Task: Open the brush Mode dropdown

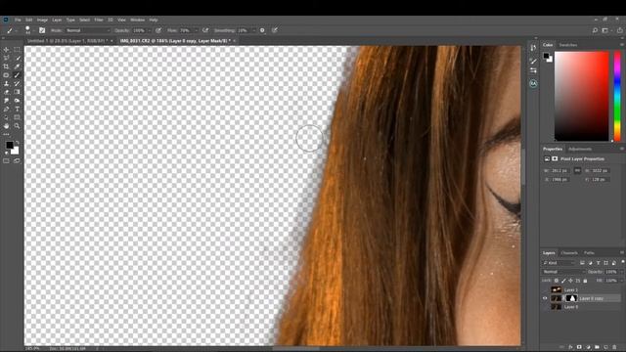Action: click(x=87, y=30)
